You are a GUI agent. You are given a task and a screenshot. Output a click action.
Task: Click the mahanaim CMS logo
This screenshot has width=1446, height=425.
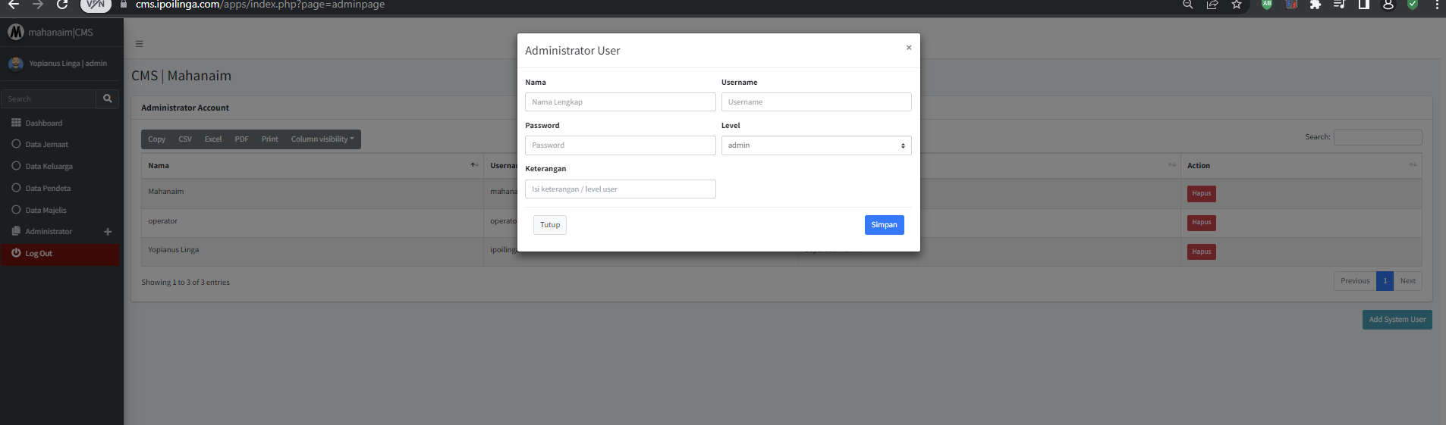16,33
